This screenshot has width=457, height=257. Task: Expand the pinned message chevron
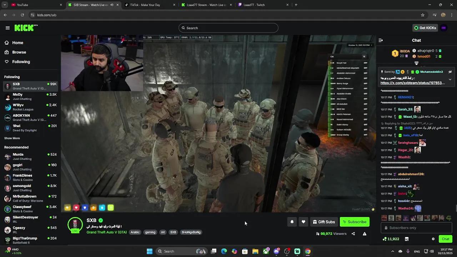pyautogui.click(x=450, y=79)
